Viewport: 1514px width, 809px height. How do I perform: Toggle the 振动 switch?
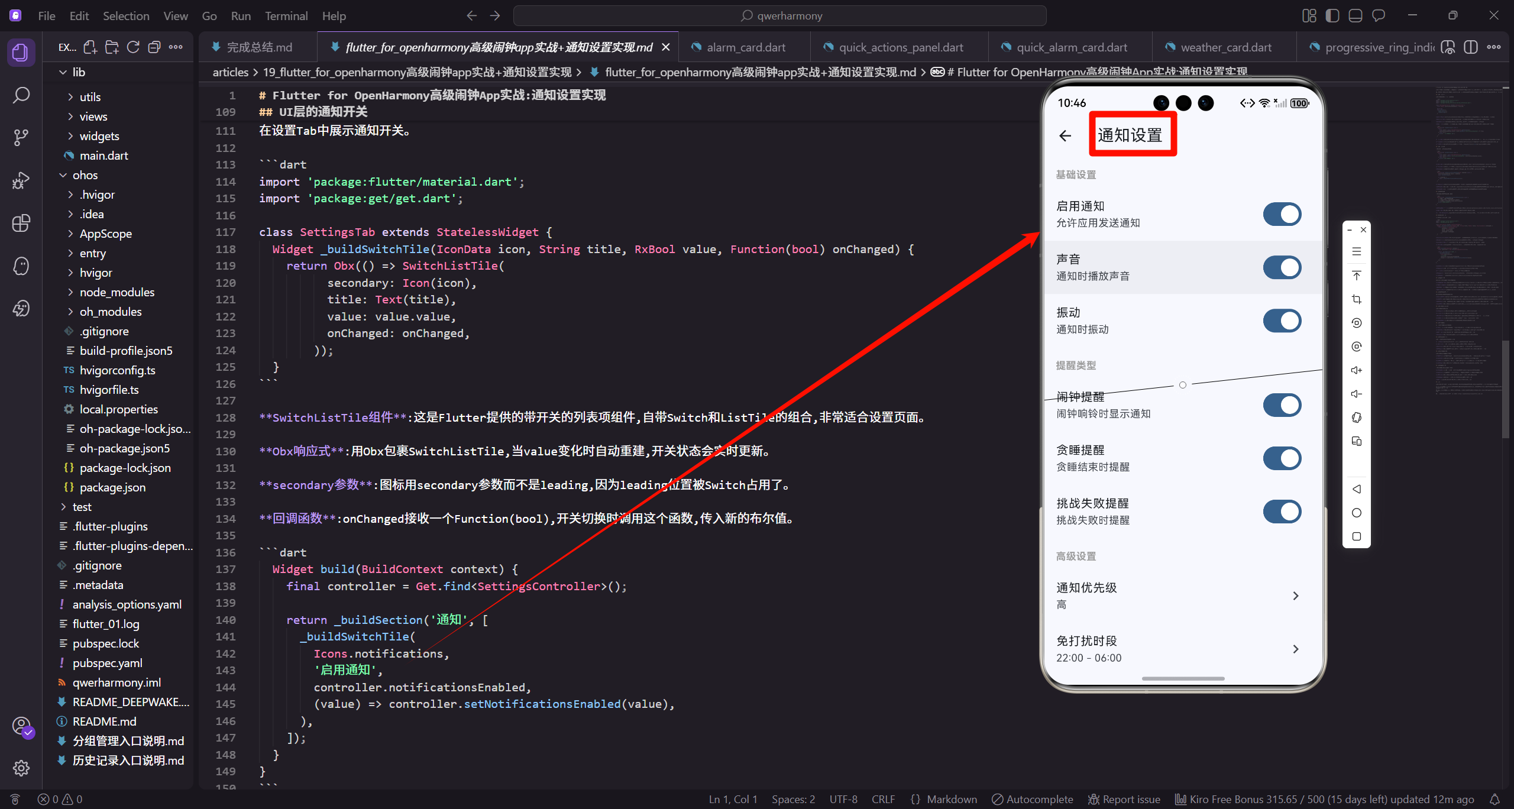pos(1282,321)
